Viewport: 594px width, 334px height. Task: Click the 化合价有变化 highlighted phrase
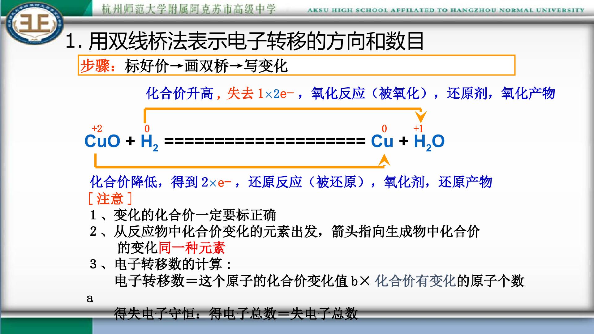[415, 281]
